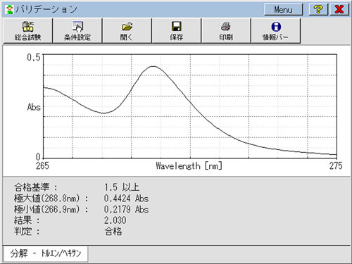Click the Abs axis label
352x264 pixels.
pos(34,107)
